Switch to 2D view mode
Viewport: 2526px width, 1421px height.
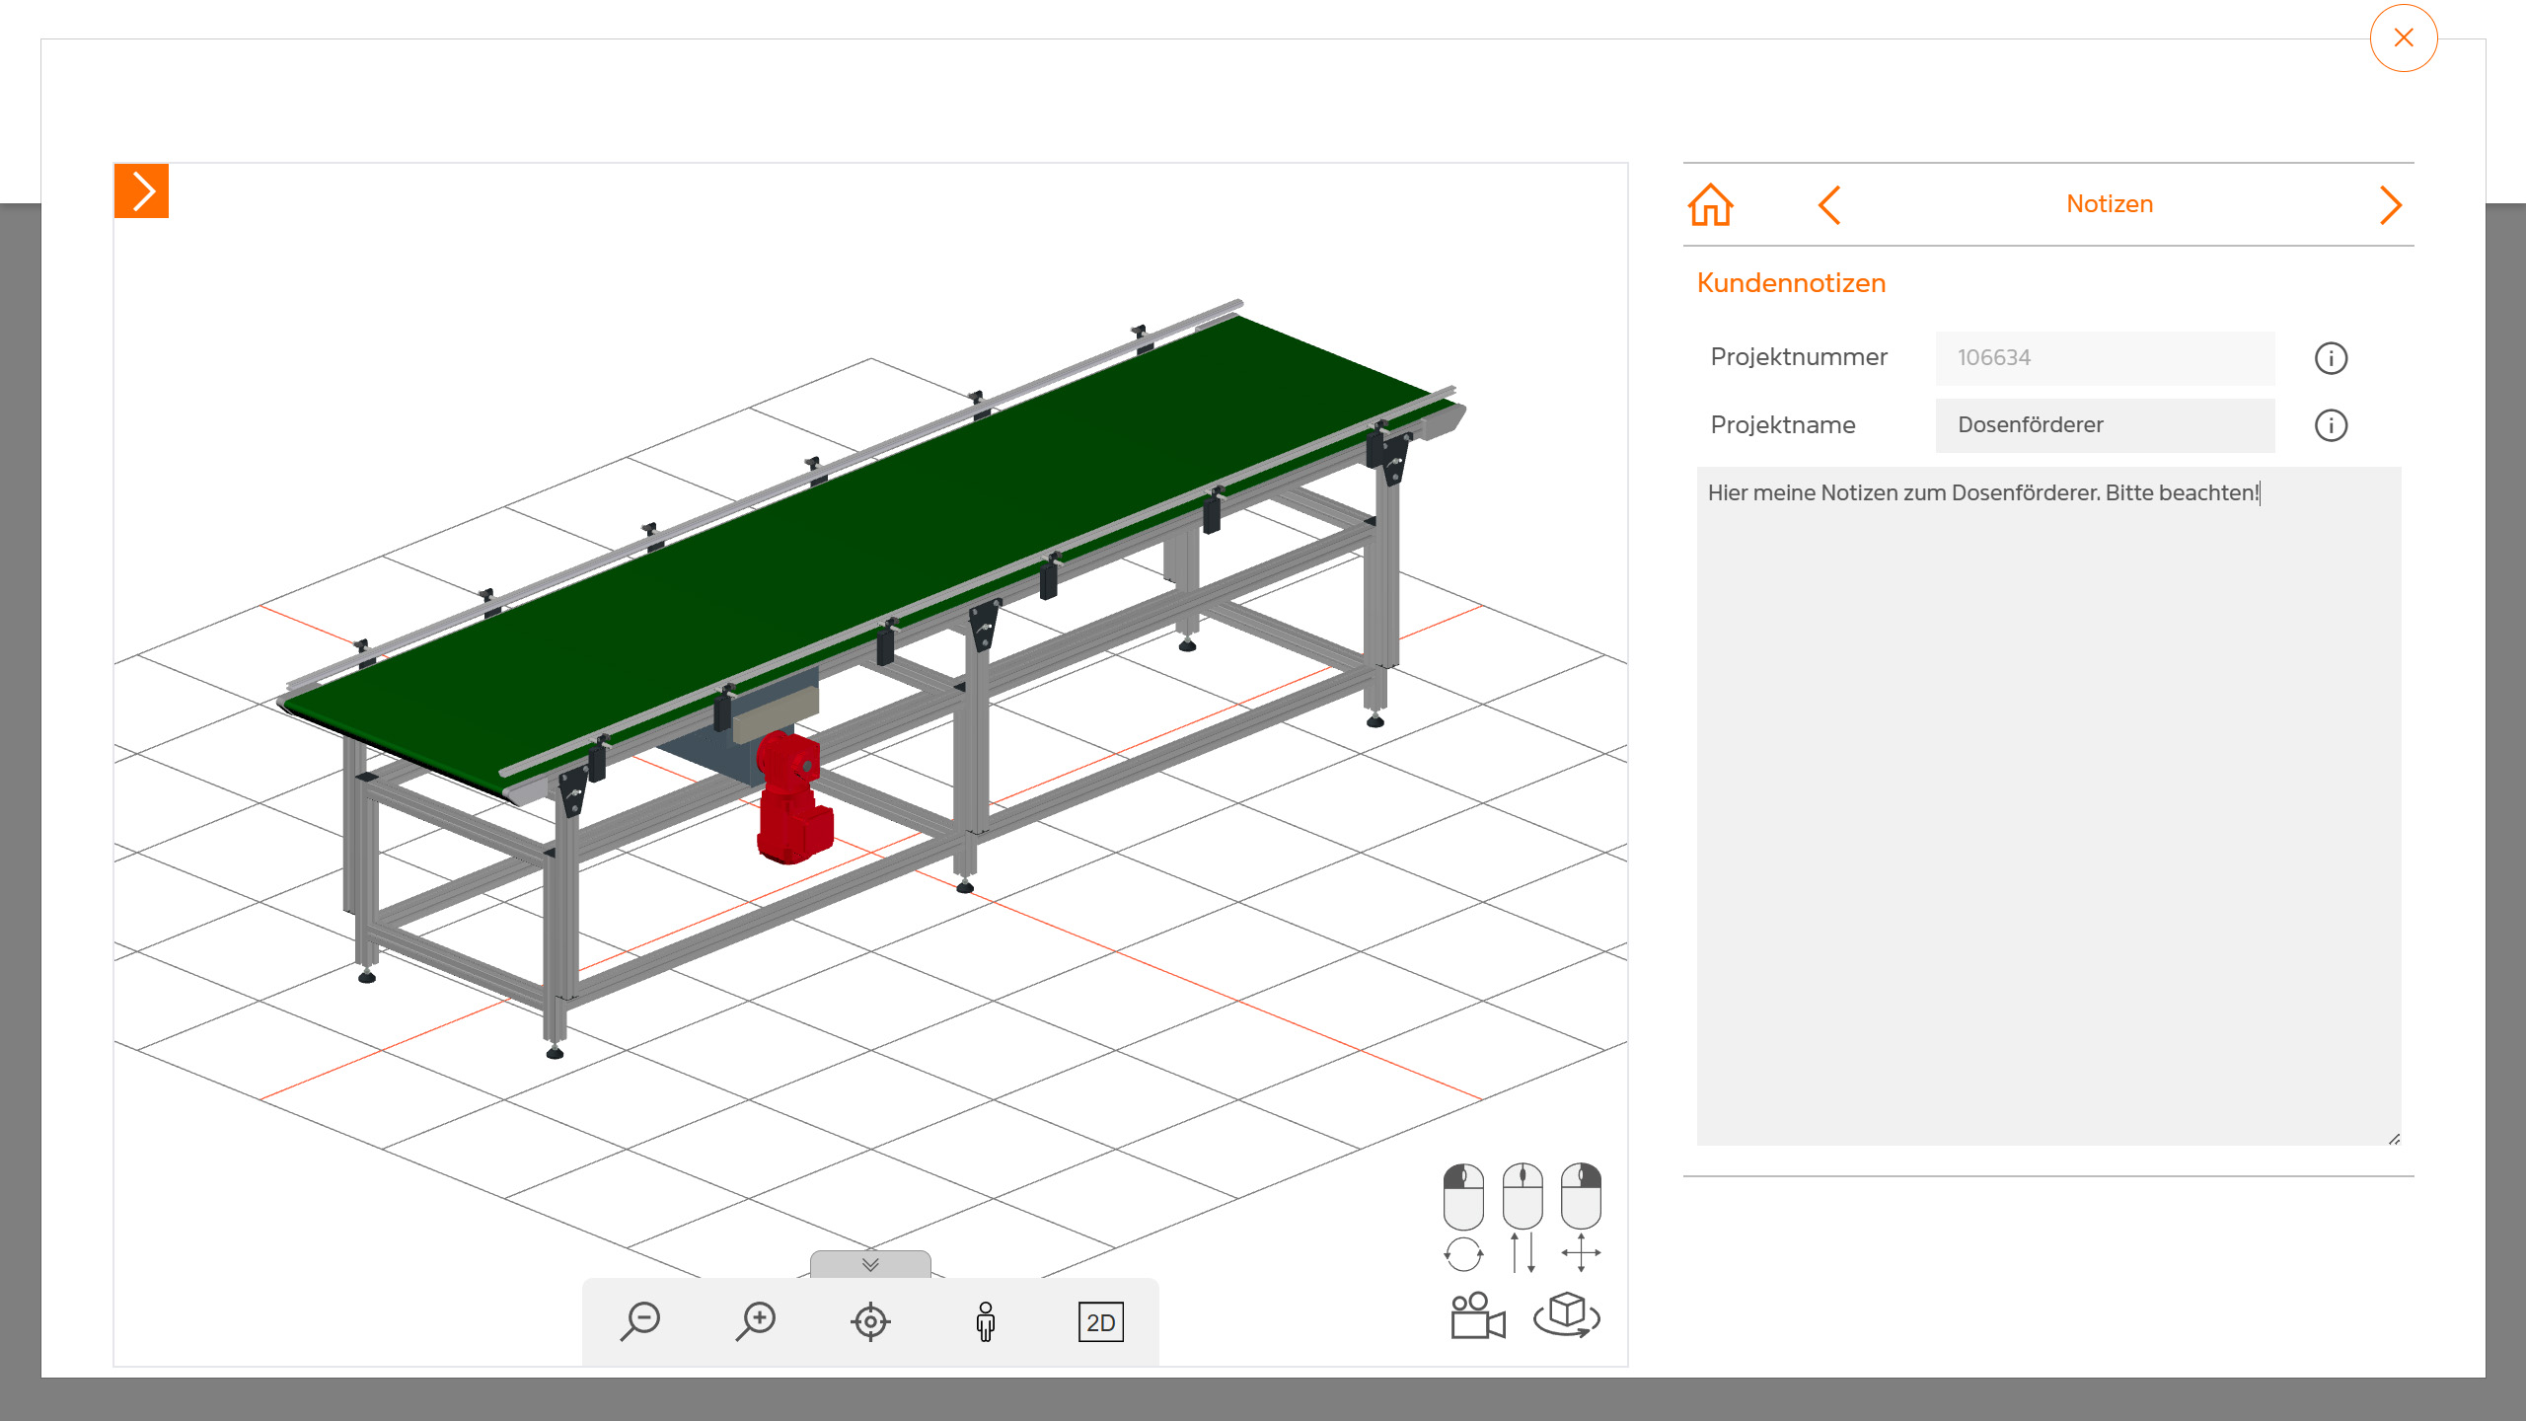tap(1100, 1322)
